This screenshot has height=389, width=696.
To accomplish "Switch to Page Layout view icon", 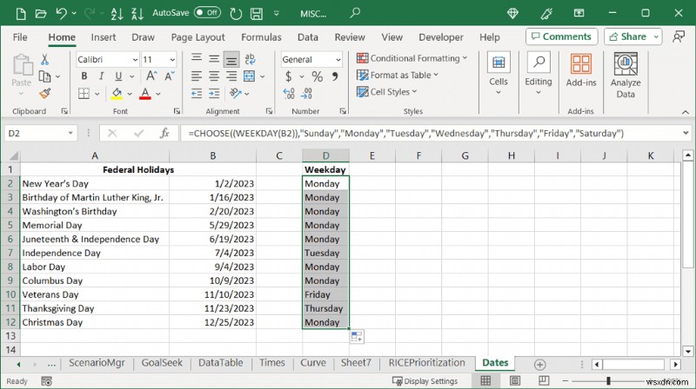I will [x=514, y=380].
